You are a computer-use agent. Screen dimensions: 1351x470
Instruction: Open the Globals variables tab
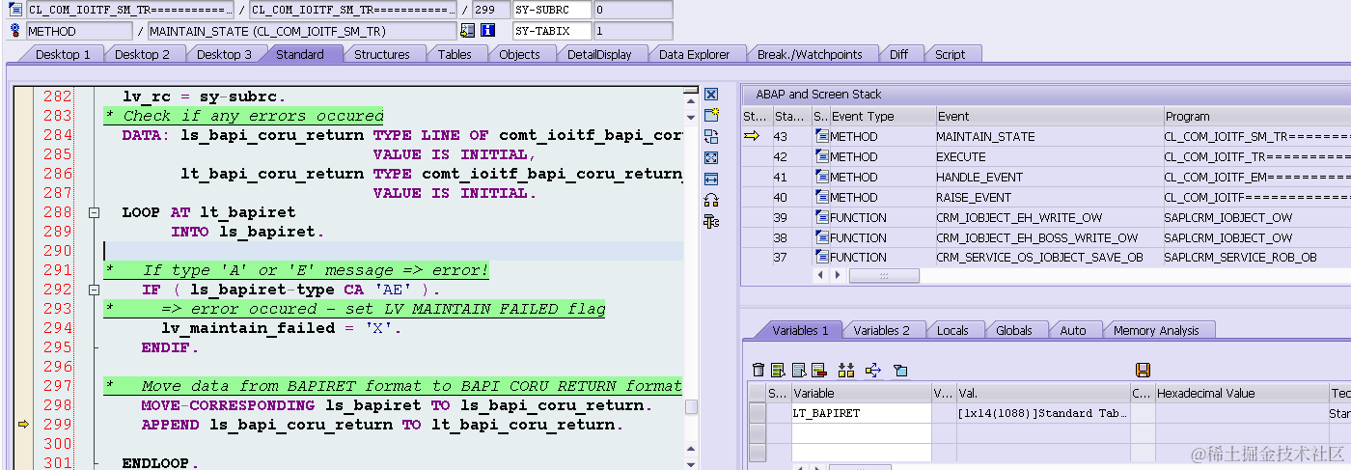pos(1014,330)
